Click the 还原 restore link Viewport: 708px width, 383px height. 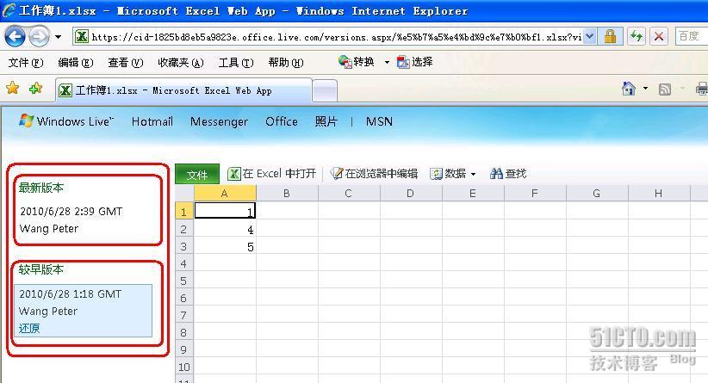(29, 329)
